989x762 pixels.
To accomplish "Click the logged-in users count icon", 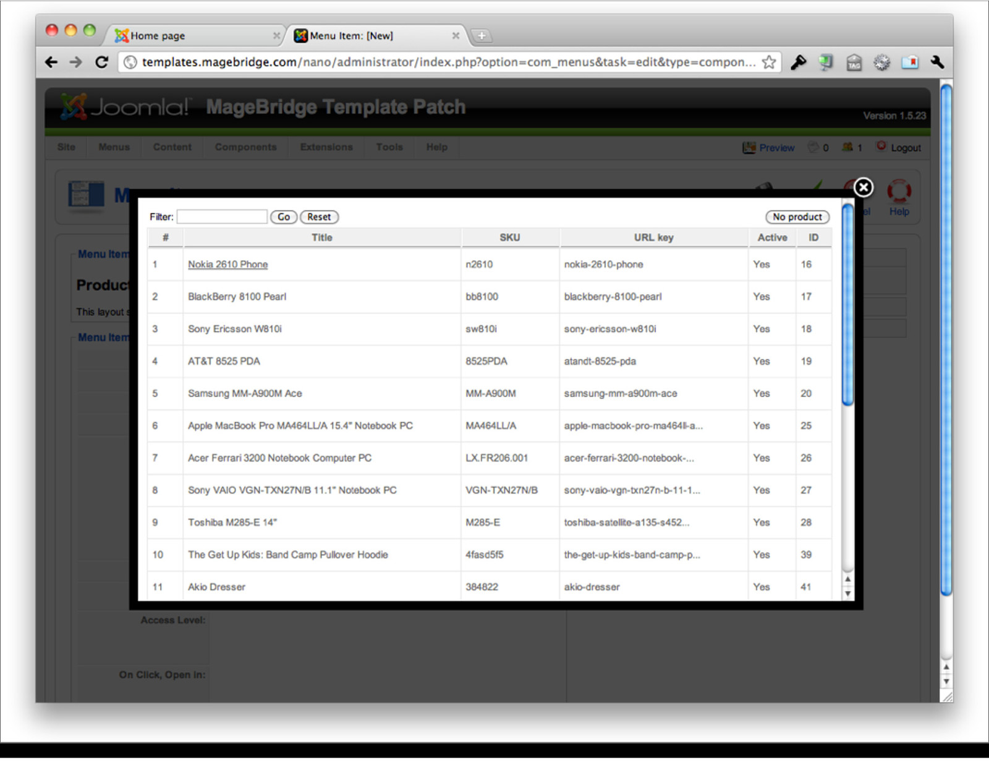I will coord(847,147).
